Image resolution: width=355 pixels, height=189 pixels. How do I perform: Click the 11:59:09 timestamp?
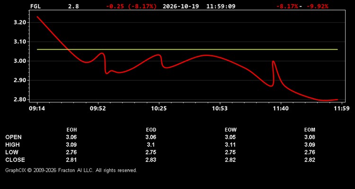pos(221,6)
